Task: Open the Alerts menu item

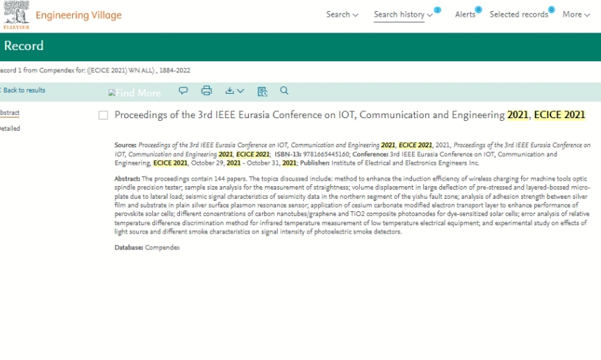Action: [465, 15]
